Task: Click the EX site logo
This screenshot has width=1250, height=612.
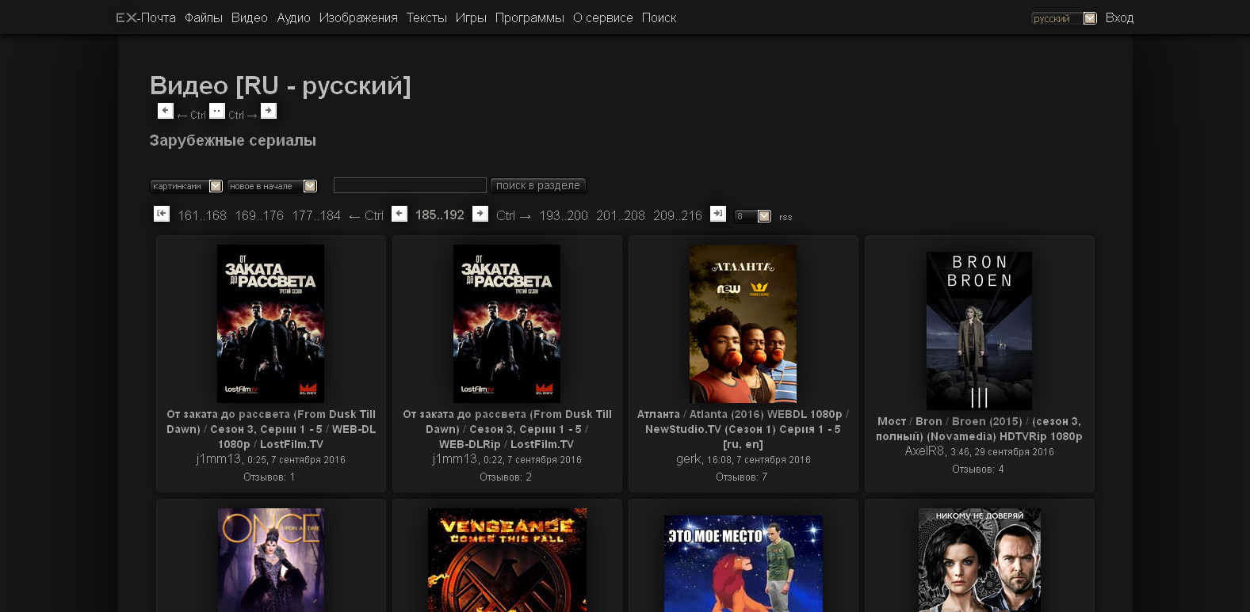Action: pyautogui.click(x=127, y=17)
